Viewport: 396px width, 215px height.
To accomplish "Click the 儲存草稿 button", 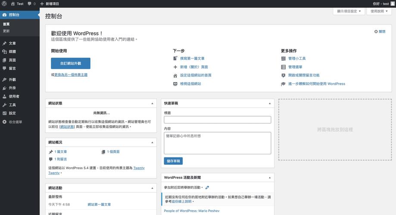I will click(x=173, y=161).
